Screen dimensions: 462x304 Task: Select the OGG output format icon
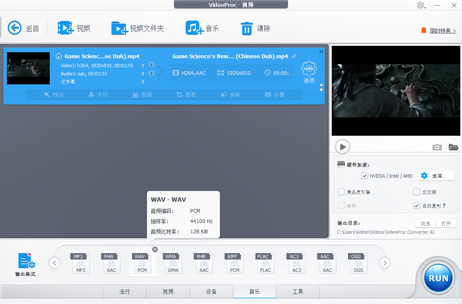(358, 262)
